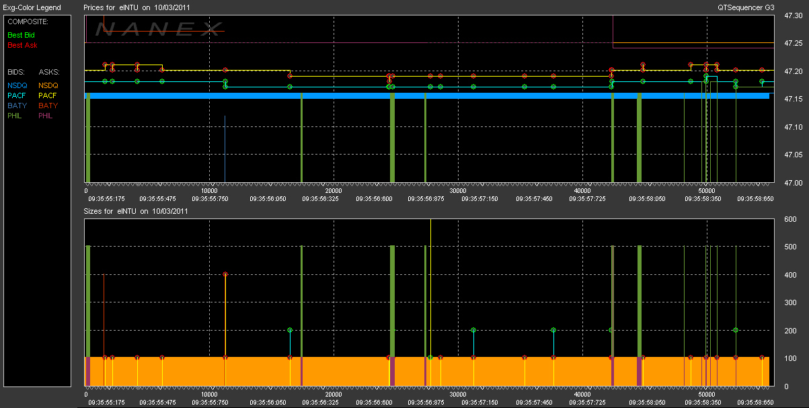Click the green Best Bid legend entry
This screenshot has height=408, width=809.
[22, 34]
